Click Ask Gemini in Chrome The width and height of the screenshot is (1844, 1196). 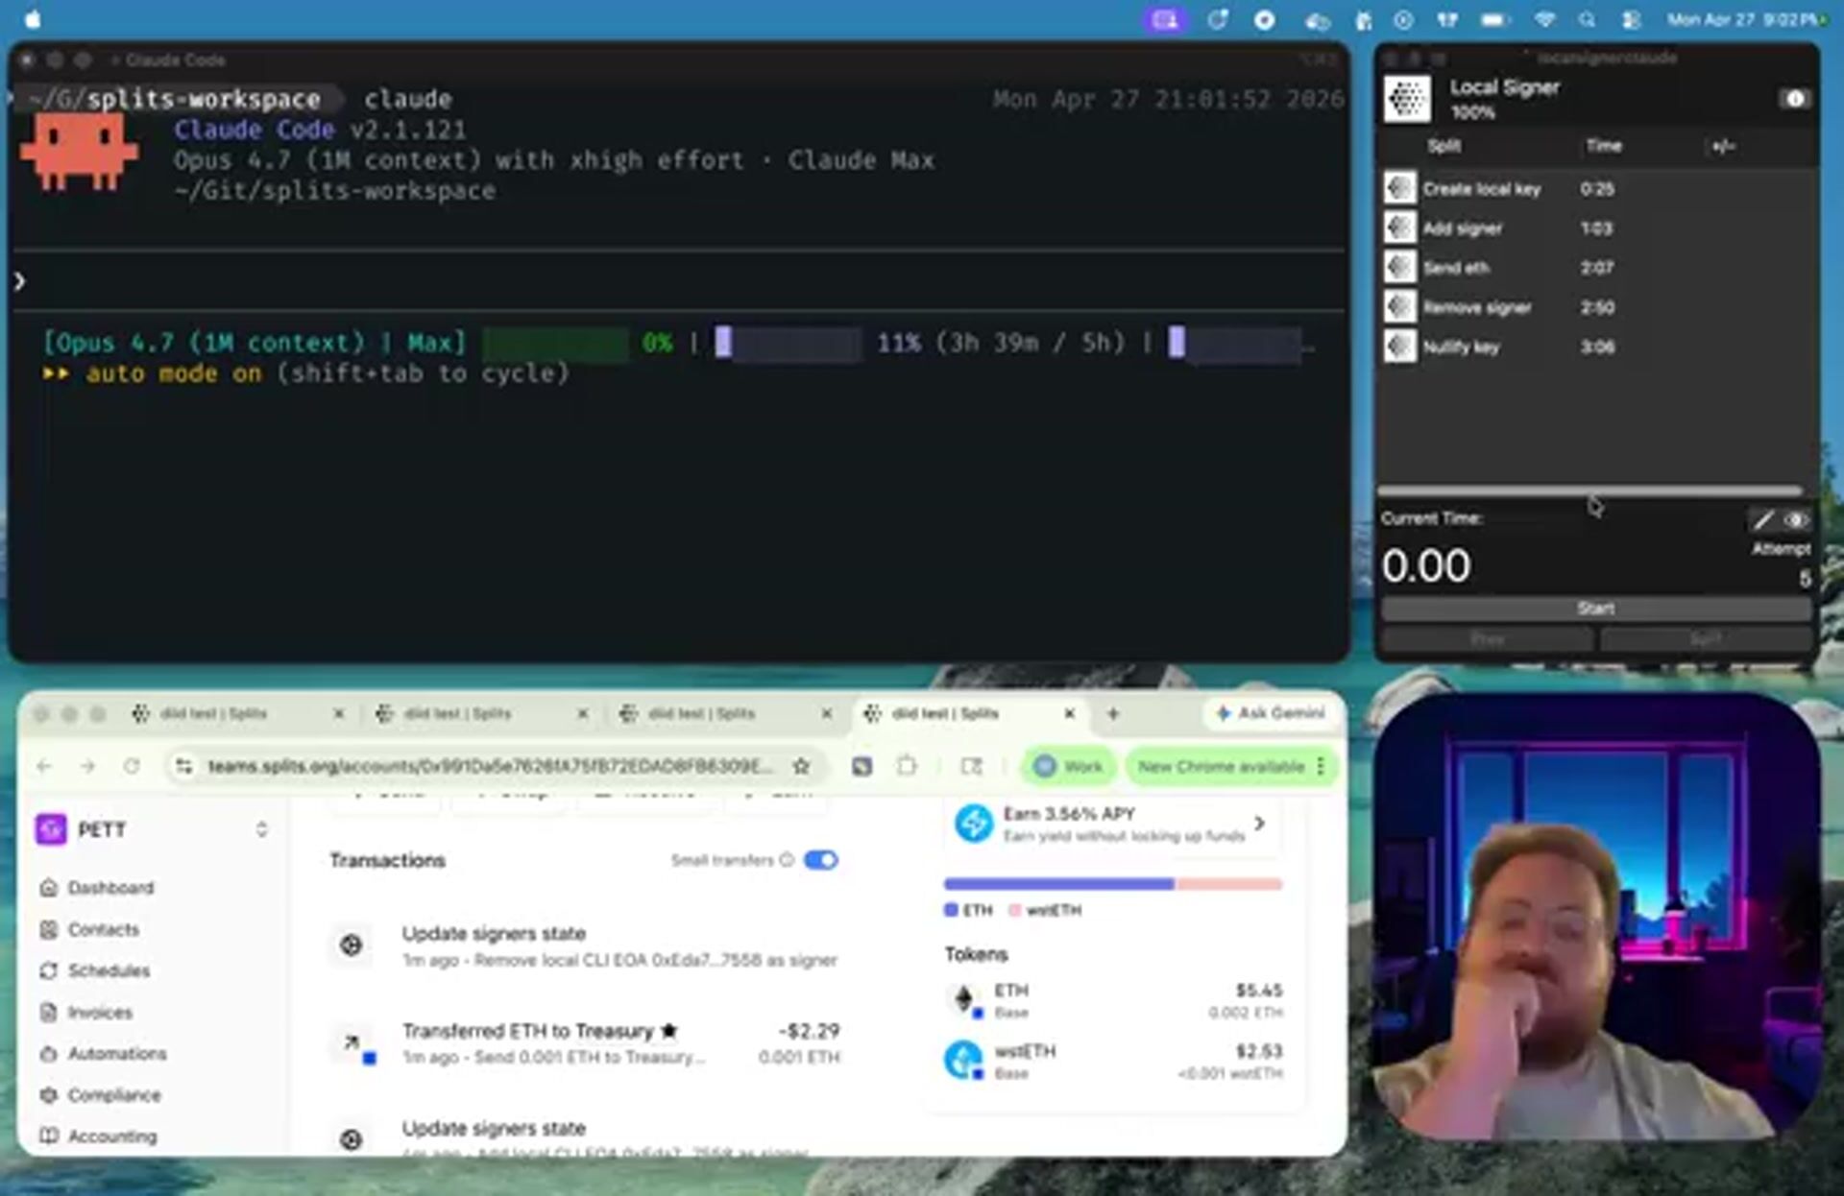click(1271, 713)
